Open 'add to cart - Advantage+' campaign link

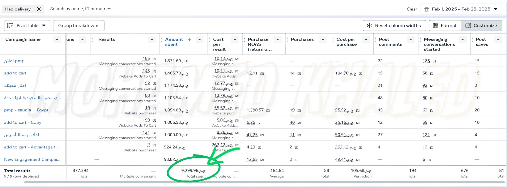32,147
